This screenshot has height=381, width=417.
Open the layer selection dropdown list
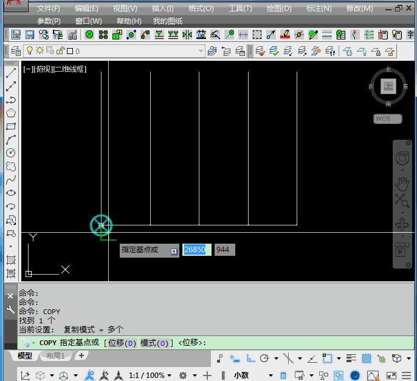201,51
